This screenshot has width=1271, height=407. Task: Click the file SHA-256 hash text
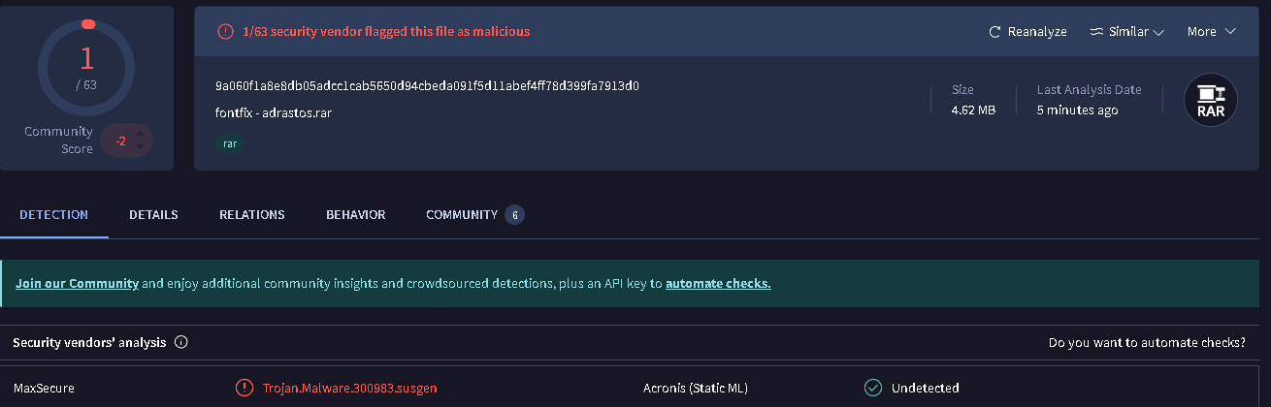pos(427,85)
